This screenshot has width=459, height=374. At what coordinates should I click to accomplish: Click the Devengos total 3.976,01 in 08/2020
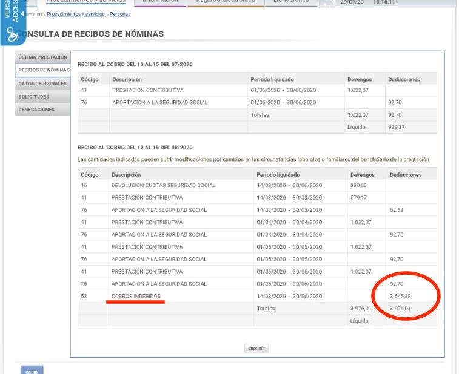coord(361,308)
